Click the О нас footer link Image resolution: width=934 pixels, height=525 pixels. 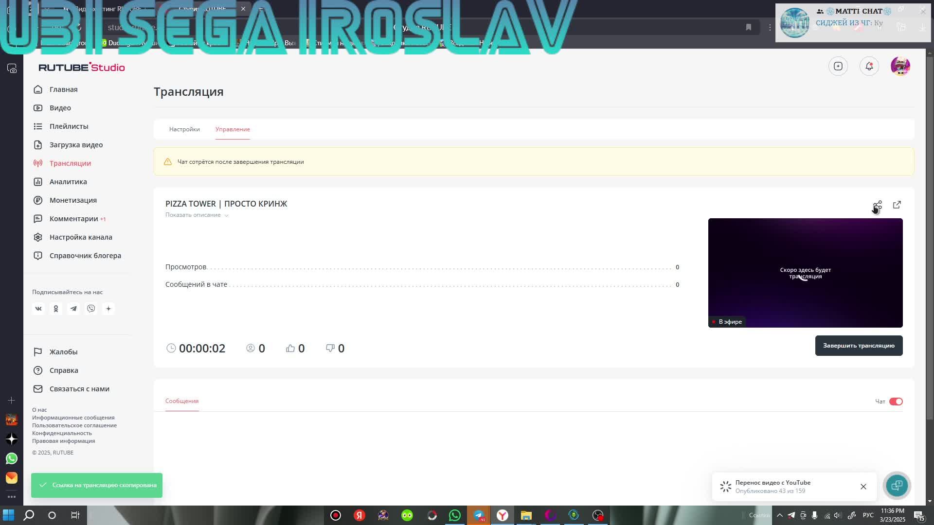39,410
